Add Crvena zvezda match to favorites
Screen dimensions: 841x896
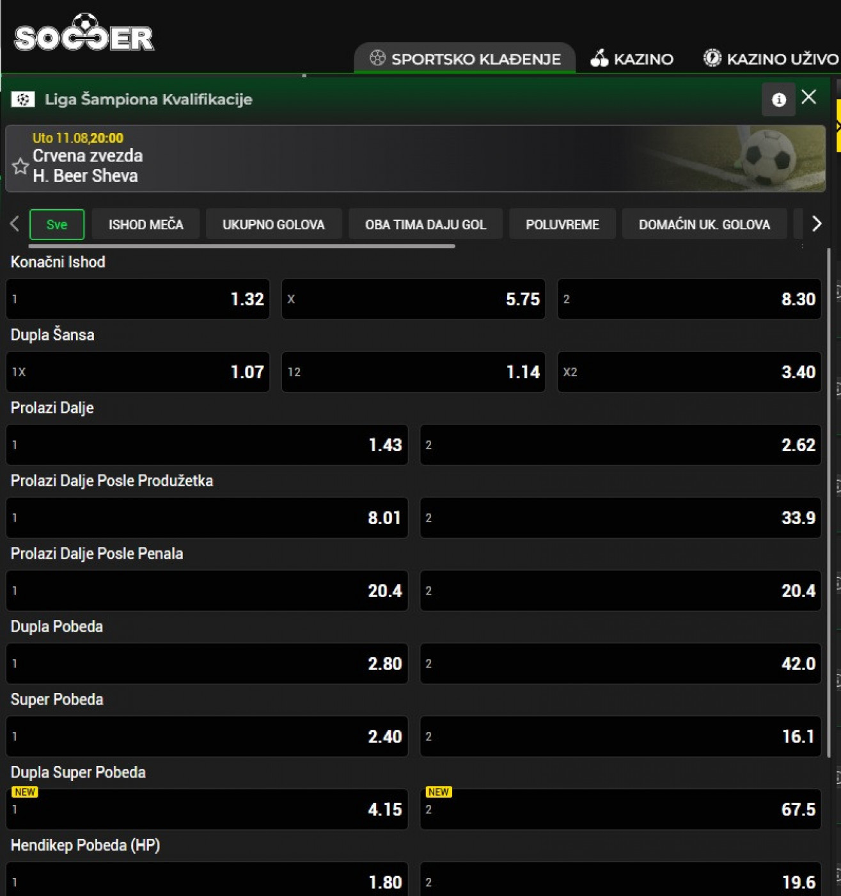(20, 166)
